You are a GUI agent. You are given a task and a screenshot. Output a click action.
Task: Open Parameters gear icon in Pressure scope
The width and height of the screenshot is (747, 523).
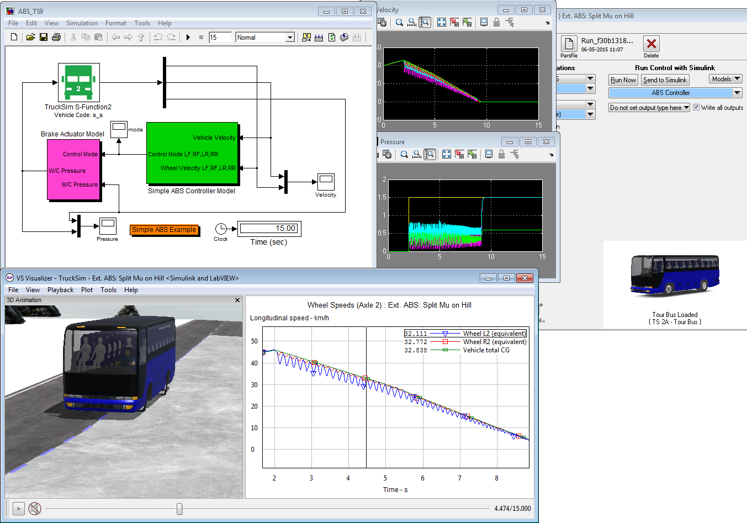[387, 154]
